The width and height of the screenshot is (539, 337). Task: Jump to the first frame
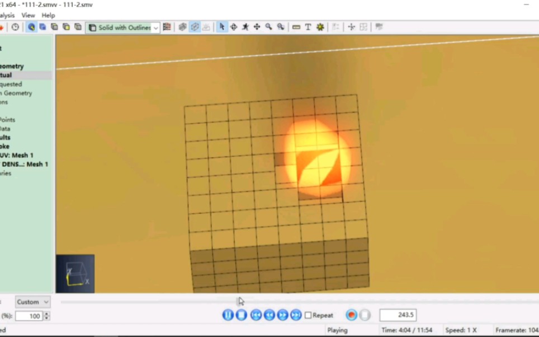[256, 315]
